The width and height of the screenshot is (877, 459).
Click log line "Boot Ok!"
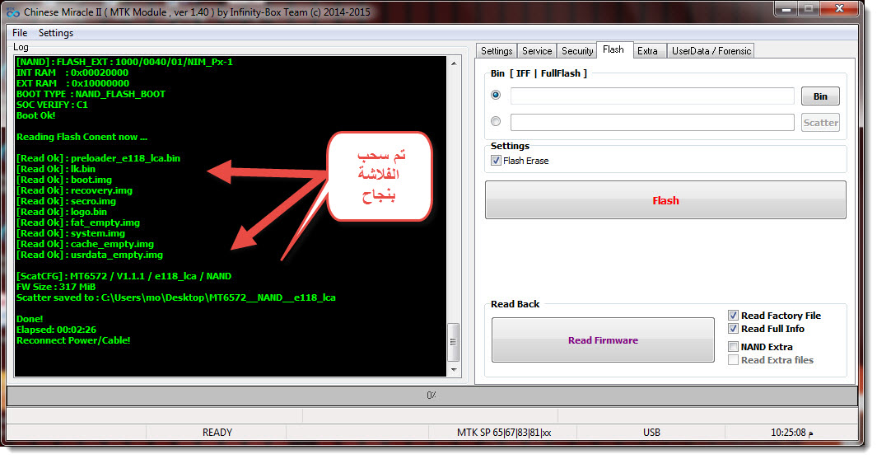tap(35, 115)
